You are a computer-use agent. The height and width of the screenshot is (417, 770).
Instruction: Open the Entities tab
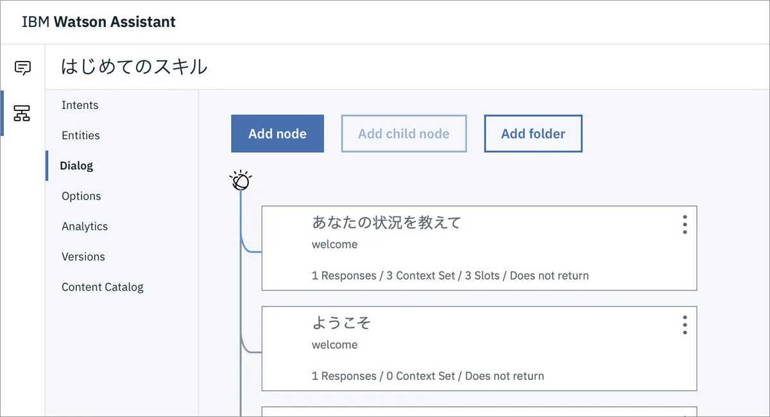81,135
